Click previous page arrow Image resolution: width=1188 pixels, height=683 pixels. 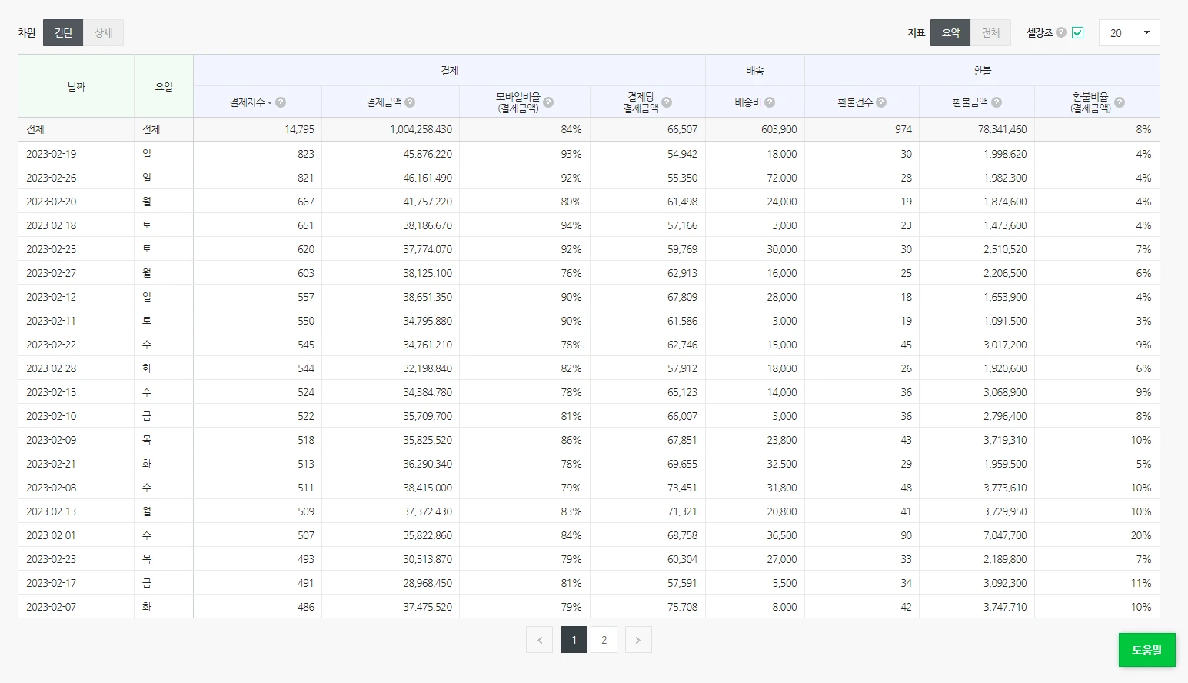tap(540, 640)
